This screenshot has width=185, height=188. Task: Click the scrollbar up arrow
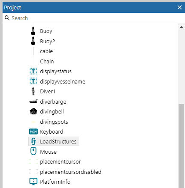[x=181, y=27]
